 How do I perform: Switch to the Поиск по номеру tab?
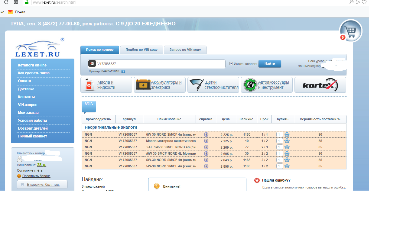point(100,50)
